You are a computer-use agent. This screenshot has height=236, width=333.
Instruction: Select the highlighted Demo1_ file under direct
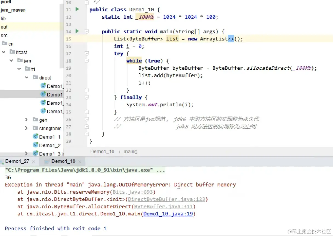point(55,95)
